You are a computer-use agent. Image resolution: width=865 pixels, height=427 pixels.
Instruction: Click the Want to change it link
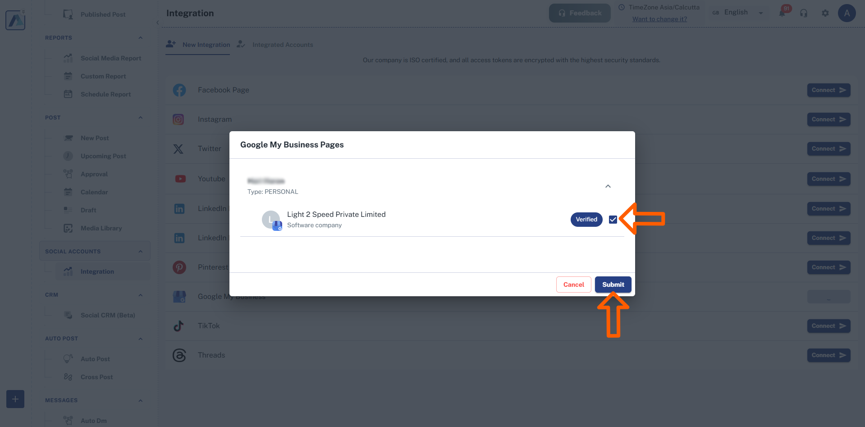pyautogui.click(x=659, y=19)
